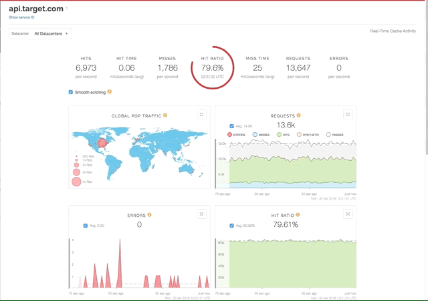
Task: Open the All Datacenters dropdown
Action: pyautogui.click(x=51, y=33)
